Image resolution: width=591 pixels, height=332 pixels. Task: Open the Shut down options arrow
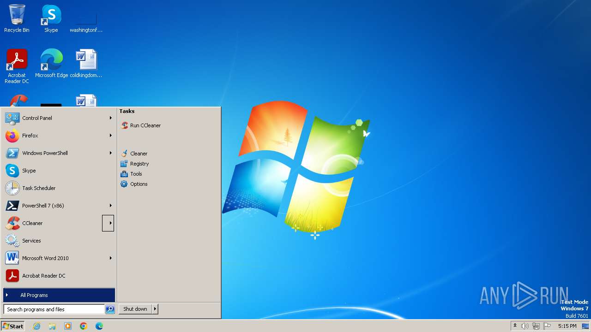pos(155,309)
